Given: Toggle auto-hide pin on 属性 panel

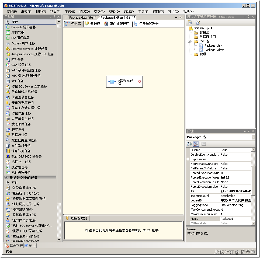Looking at the screenshot, I should [248, 131].
